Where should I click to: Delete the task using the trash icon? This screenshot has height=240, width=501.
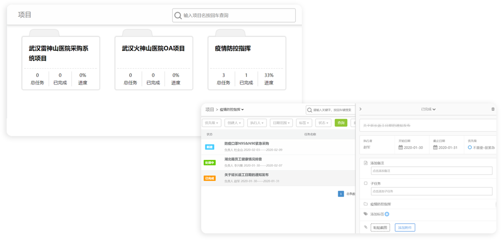(493, 109)
